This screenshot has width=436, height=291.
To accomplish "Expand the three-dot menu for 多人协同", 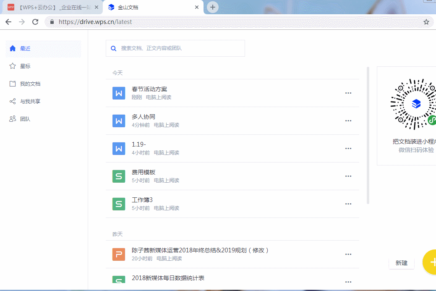I will pos(348,121).
